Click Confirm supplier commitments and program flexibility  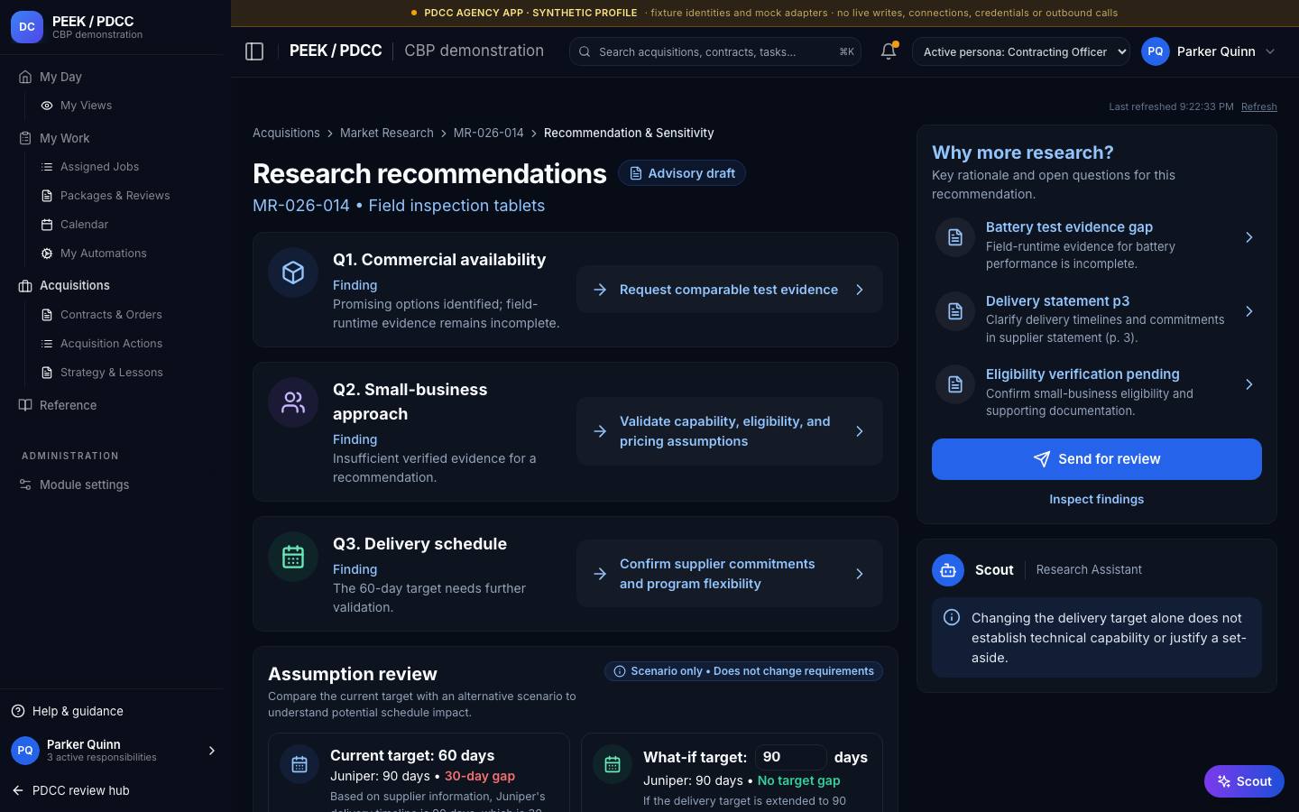pos(730,574)
